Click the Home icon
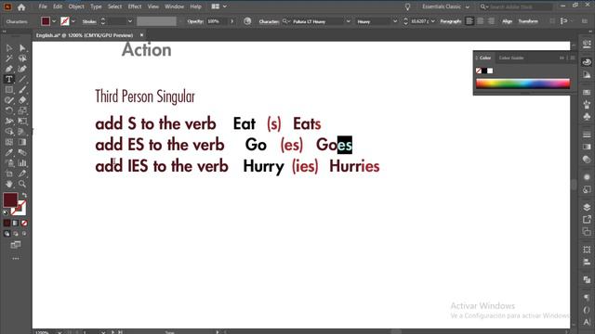The height and width of the screenshot is (334, 595). pyautogui.click(x=21, y=6)
